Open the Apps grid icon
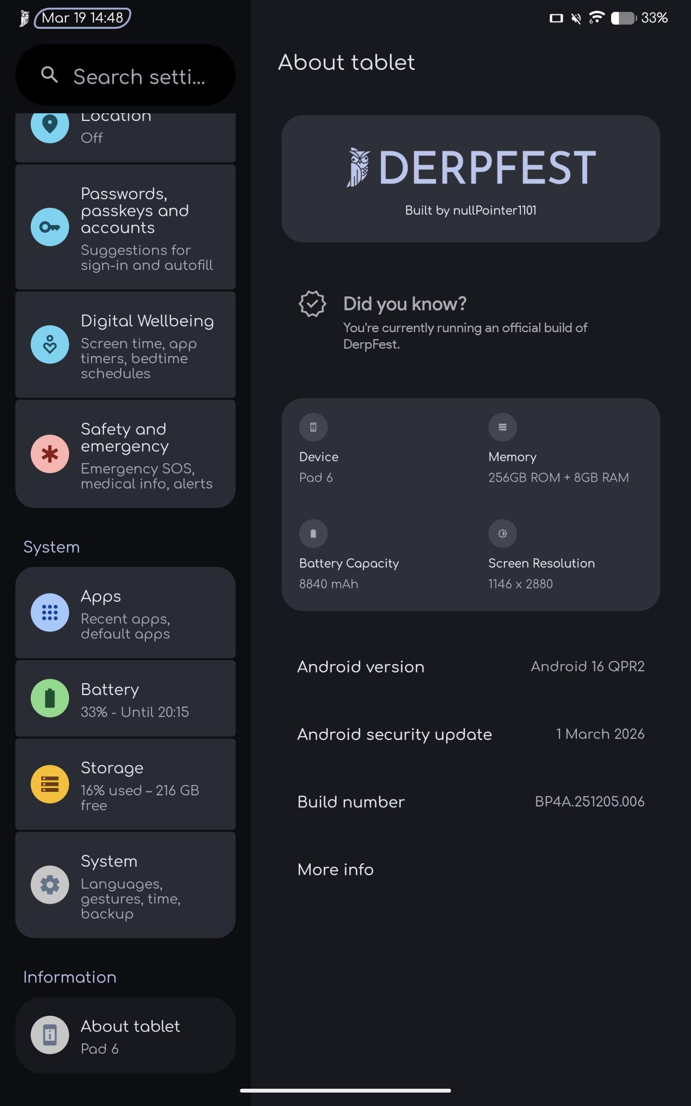 click(50, 613)
